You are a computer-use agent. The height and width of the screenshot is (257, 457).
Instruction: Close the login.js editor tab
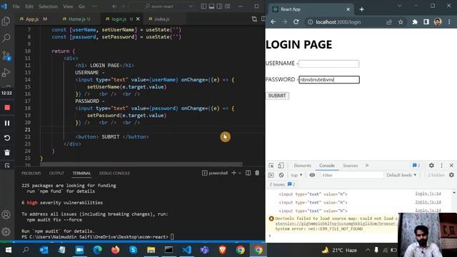click(x=138, y=19)
